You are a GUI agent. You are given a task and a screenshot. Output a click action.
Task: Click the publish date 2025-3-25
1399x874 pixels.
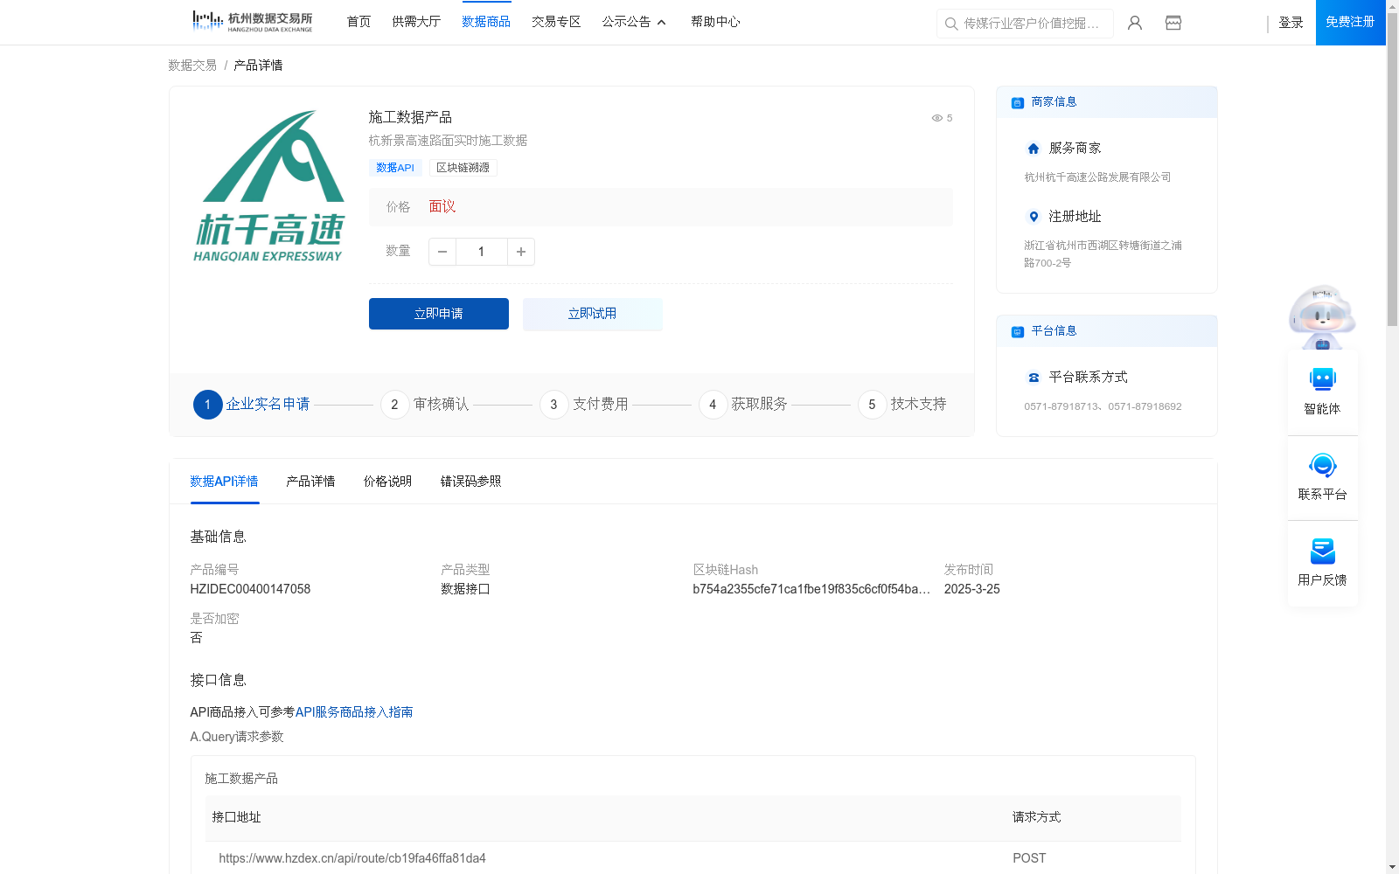point(971,589)
